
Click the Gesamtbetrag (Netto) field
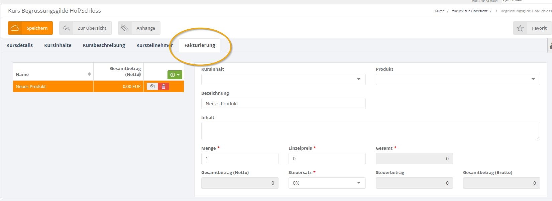240,183
